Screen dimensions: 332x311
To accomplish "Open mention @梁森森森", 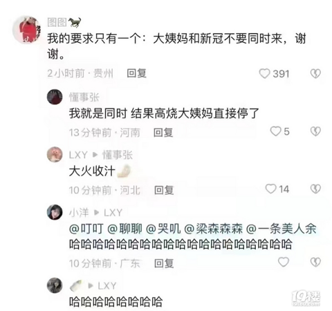I will coord(213,229).
